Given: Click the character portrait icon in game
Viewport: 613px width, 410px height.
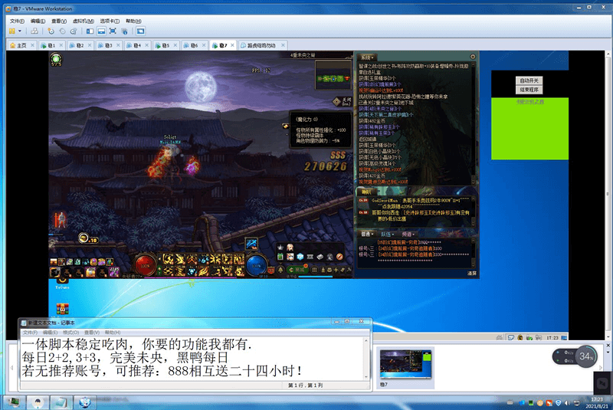Looking at the screenshot, I should click(60, 220).
